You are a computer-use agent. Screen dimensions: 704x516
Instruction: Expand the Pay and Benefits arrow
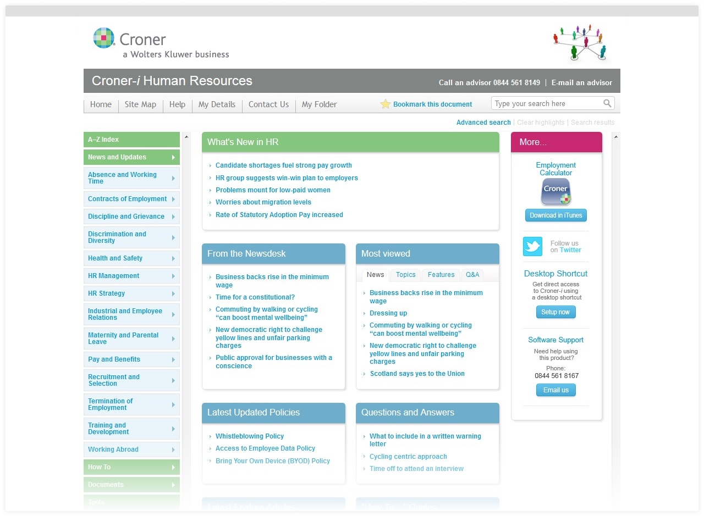click(173, 359)
